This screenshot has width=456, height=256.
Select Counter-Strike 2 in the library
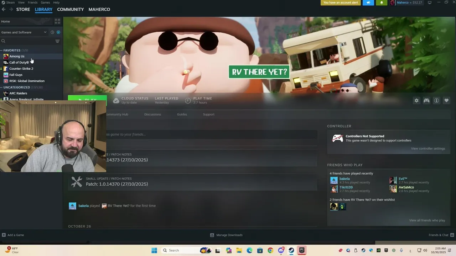point(21,69)
